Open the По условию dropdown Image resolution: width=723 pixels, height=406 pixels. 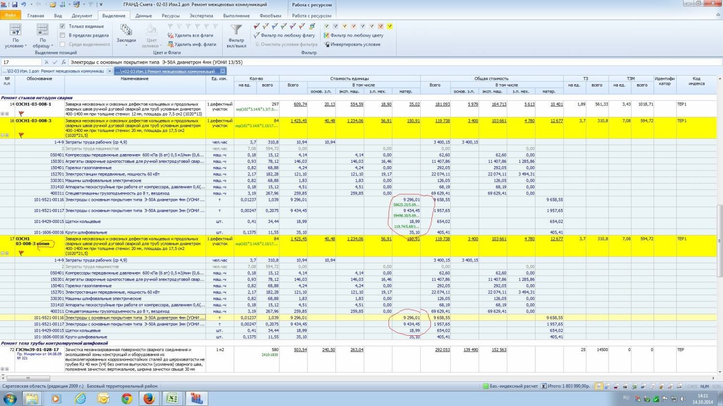(x=15, y=36)
